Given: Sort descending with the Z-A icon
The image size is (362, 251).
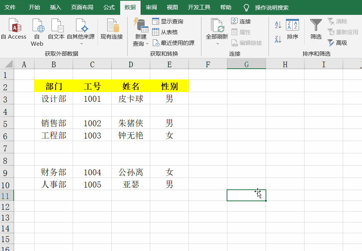Looking at the screenshot, I should [278, 39].
